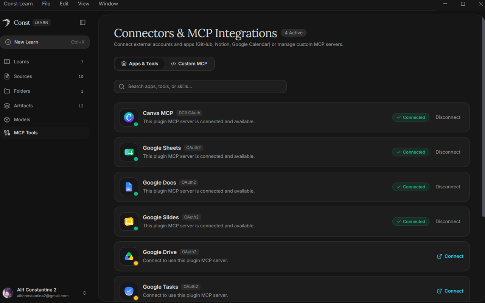Click the Google Tasks app icon

(x=129, y=291)
